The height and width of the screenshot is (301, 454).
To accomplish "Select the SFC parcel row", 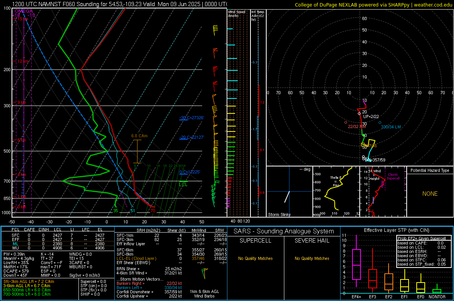I will pyautogui.click(x=58, y=235).
